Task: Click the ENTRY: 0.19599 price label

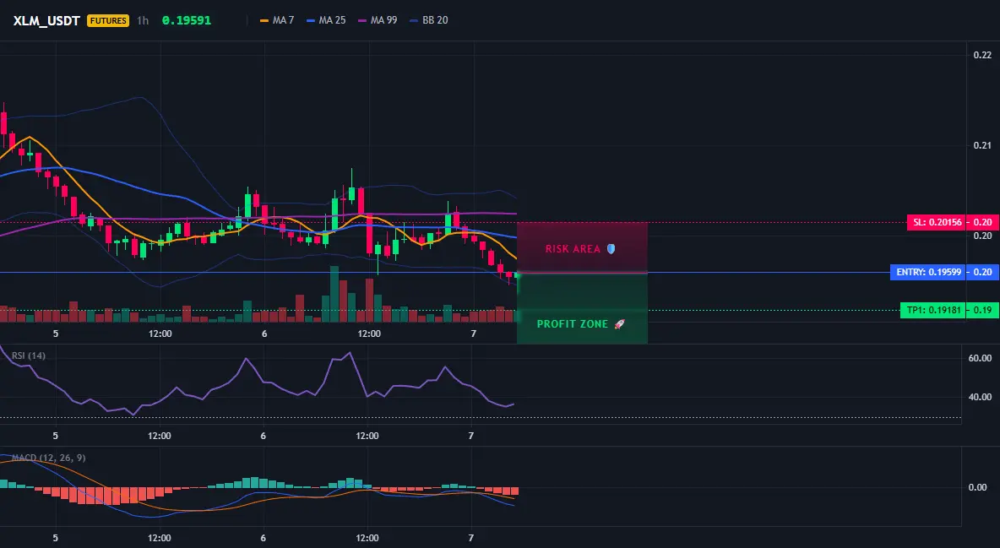Action: pos(928,273)
